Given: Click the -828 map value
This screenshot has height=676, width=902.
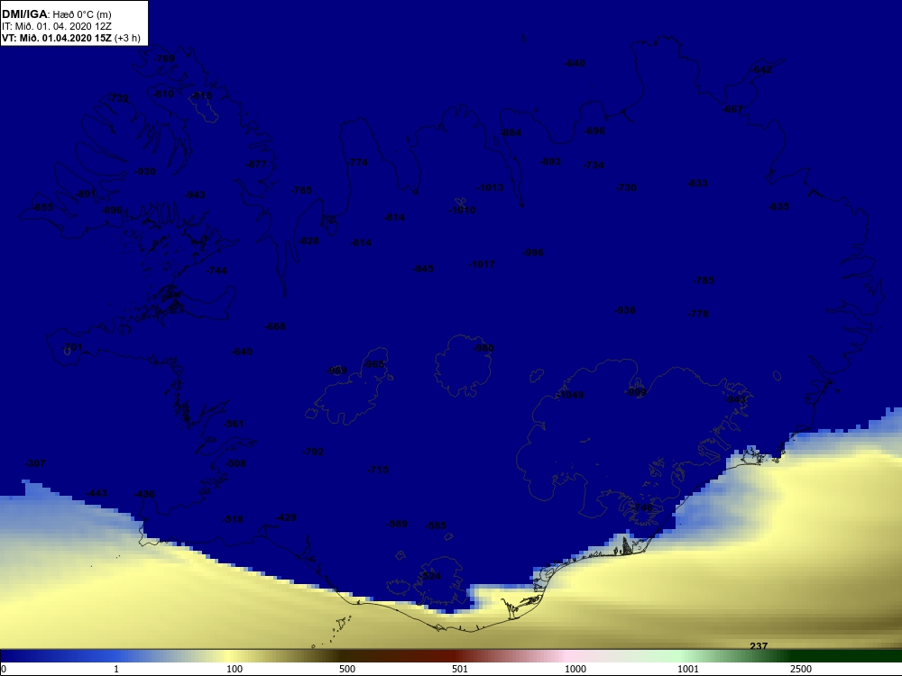Looking at the screenshot, I should pyautogui.click(x=308, y=241).
